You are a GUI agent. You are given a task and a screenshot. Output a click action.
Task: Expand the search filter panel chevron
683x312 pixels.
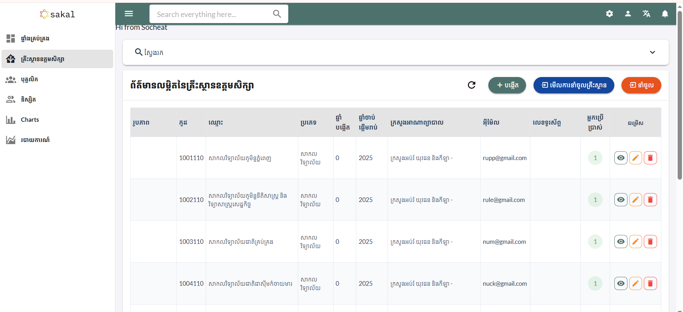point(652,52)
